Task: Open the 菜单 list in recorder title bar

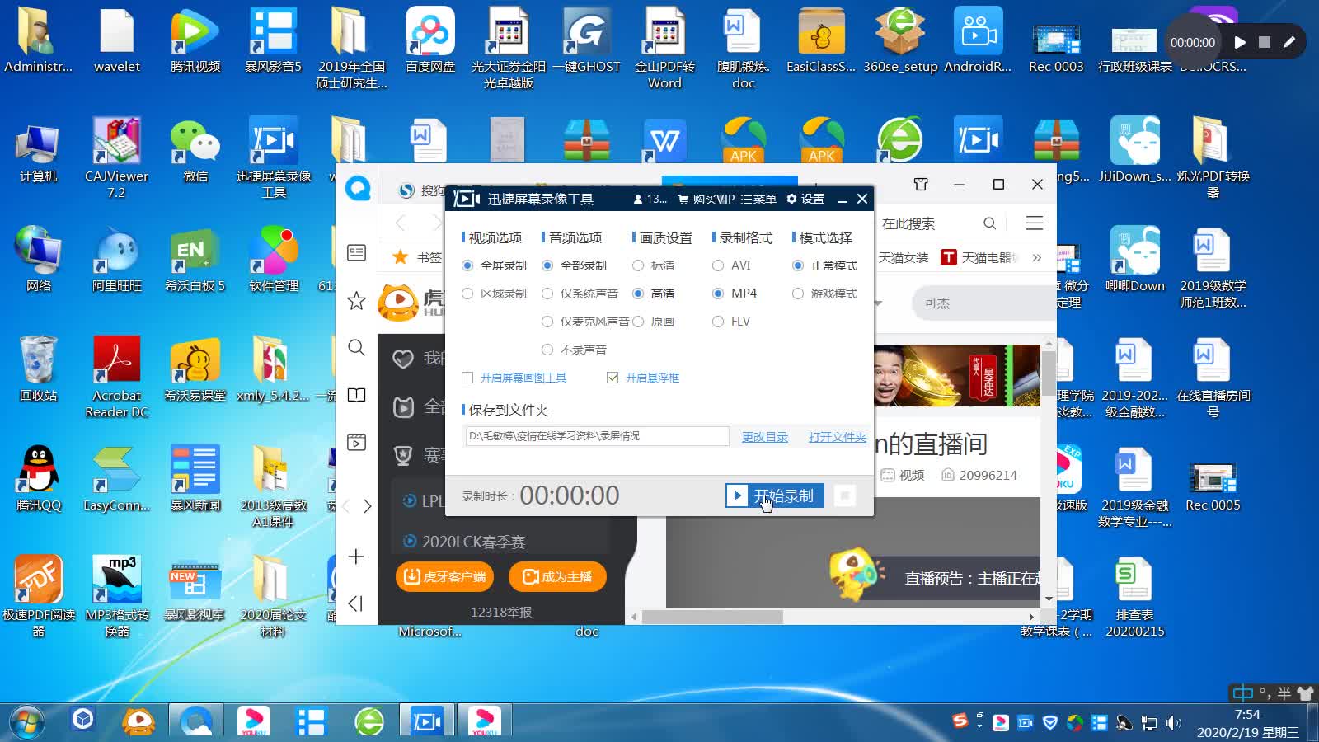Action: [758, 199]
